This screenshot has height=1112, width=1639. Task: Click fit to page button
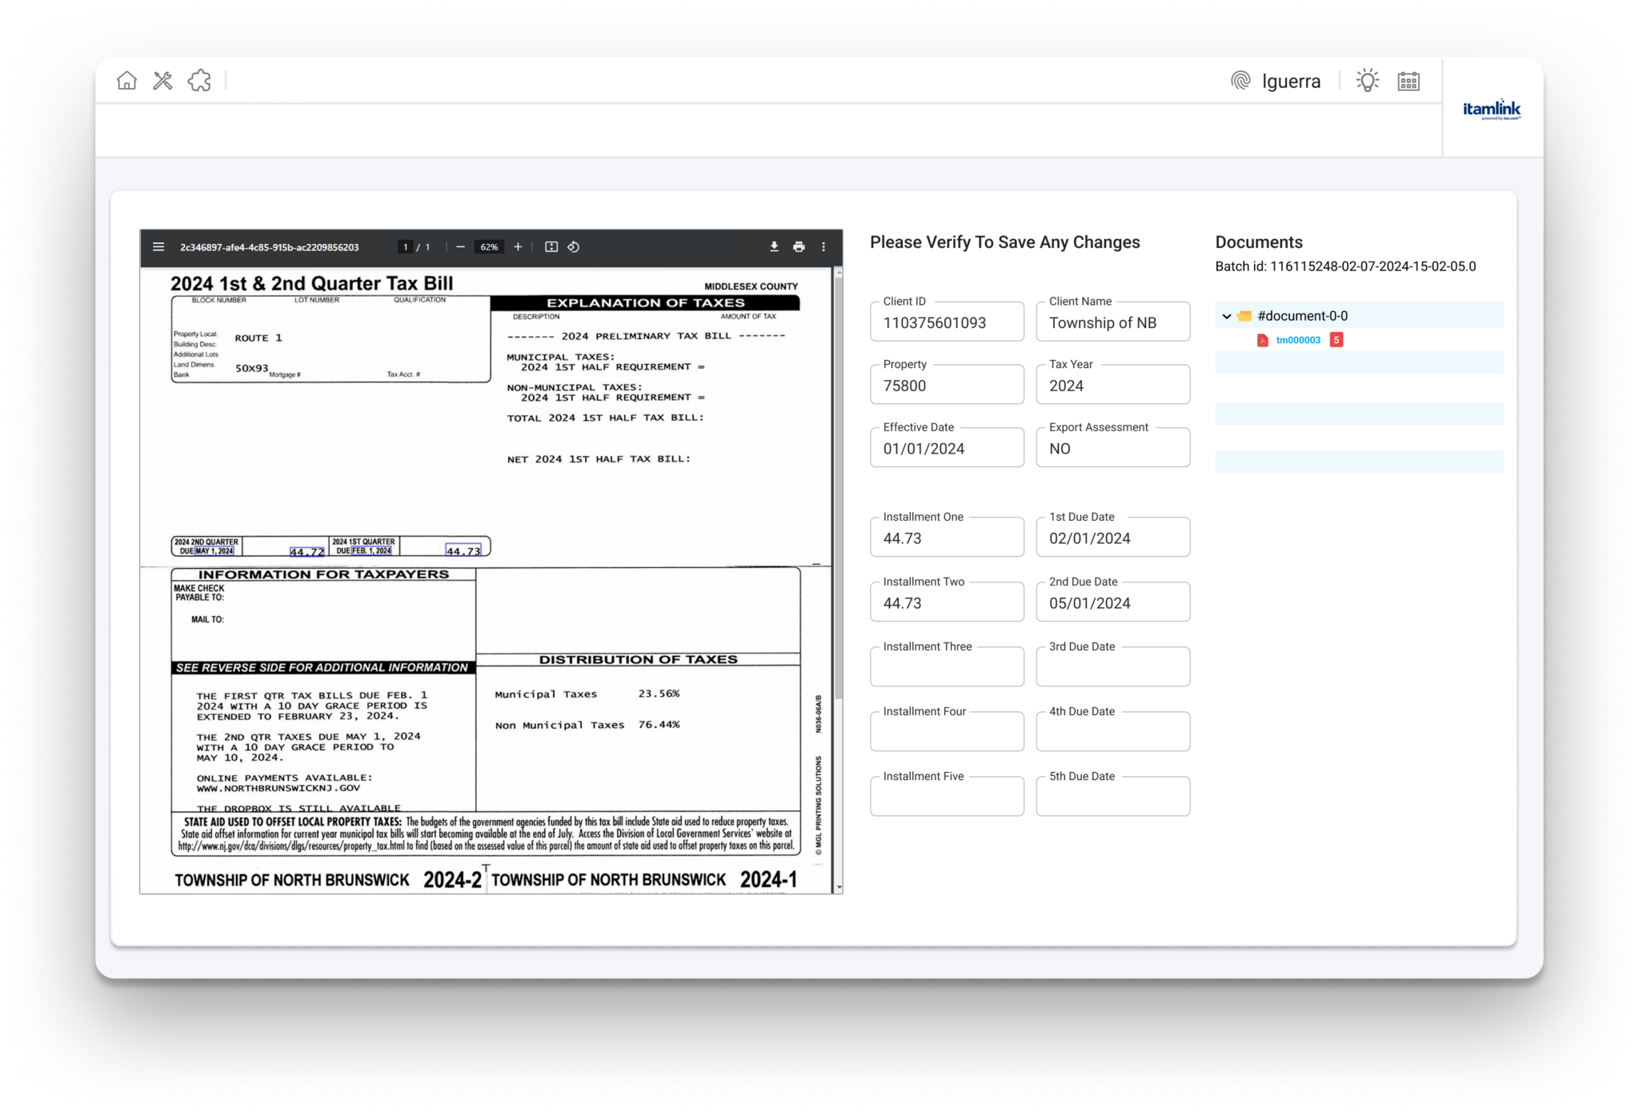(551, 247)
